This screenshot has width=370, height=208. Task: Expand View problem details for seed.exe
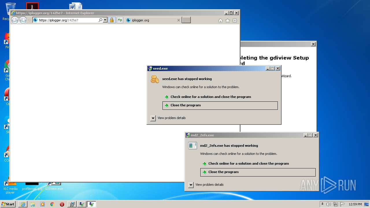[153, 118]
